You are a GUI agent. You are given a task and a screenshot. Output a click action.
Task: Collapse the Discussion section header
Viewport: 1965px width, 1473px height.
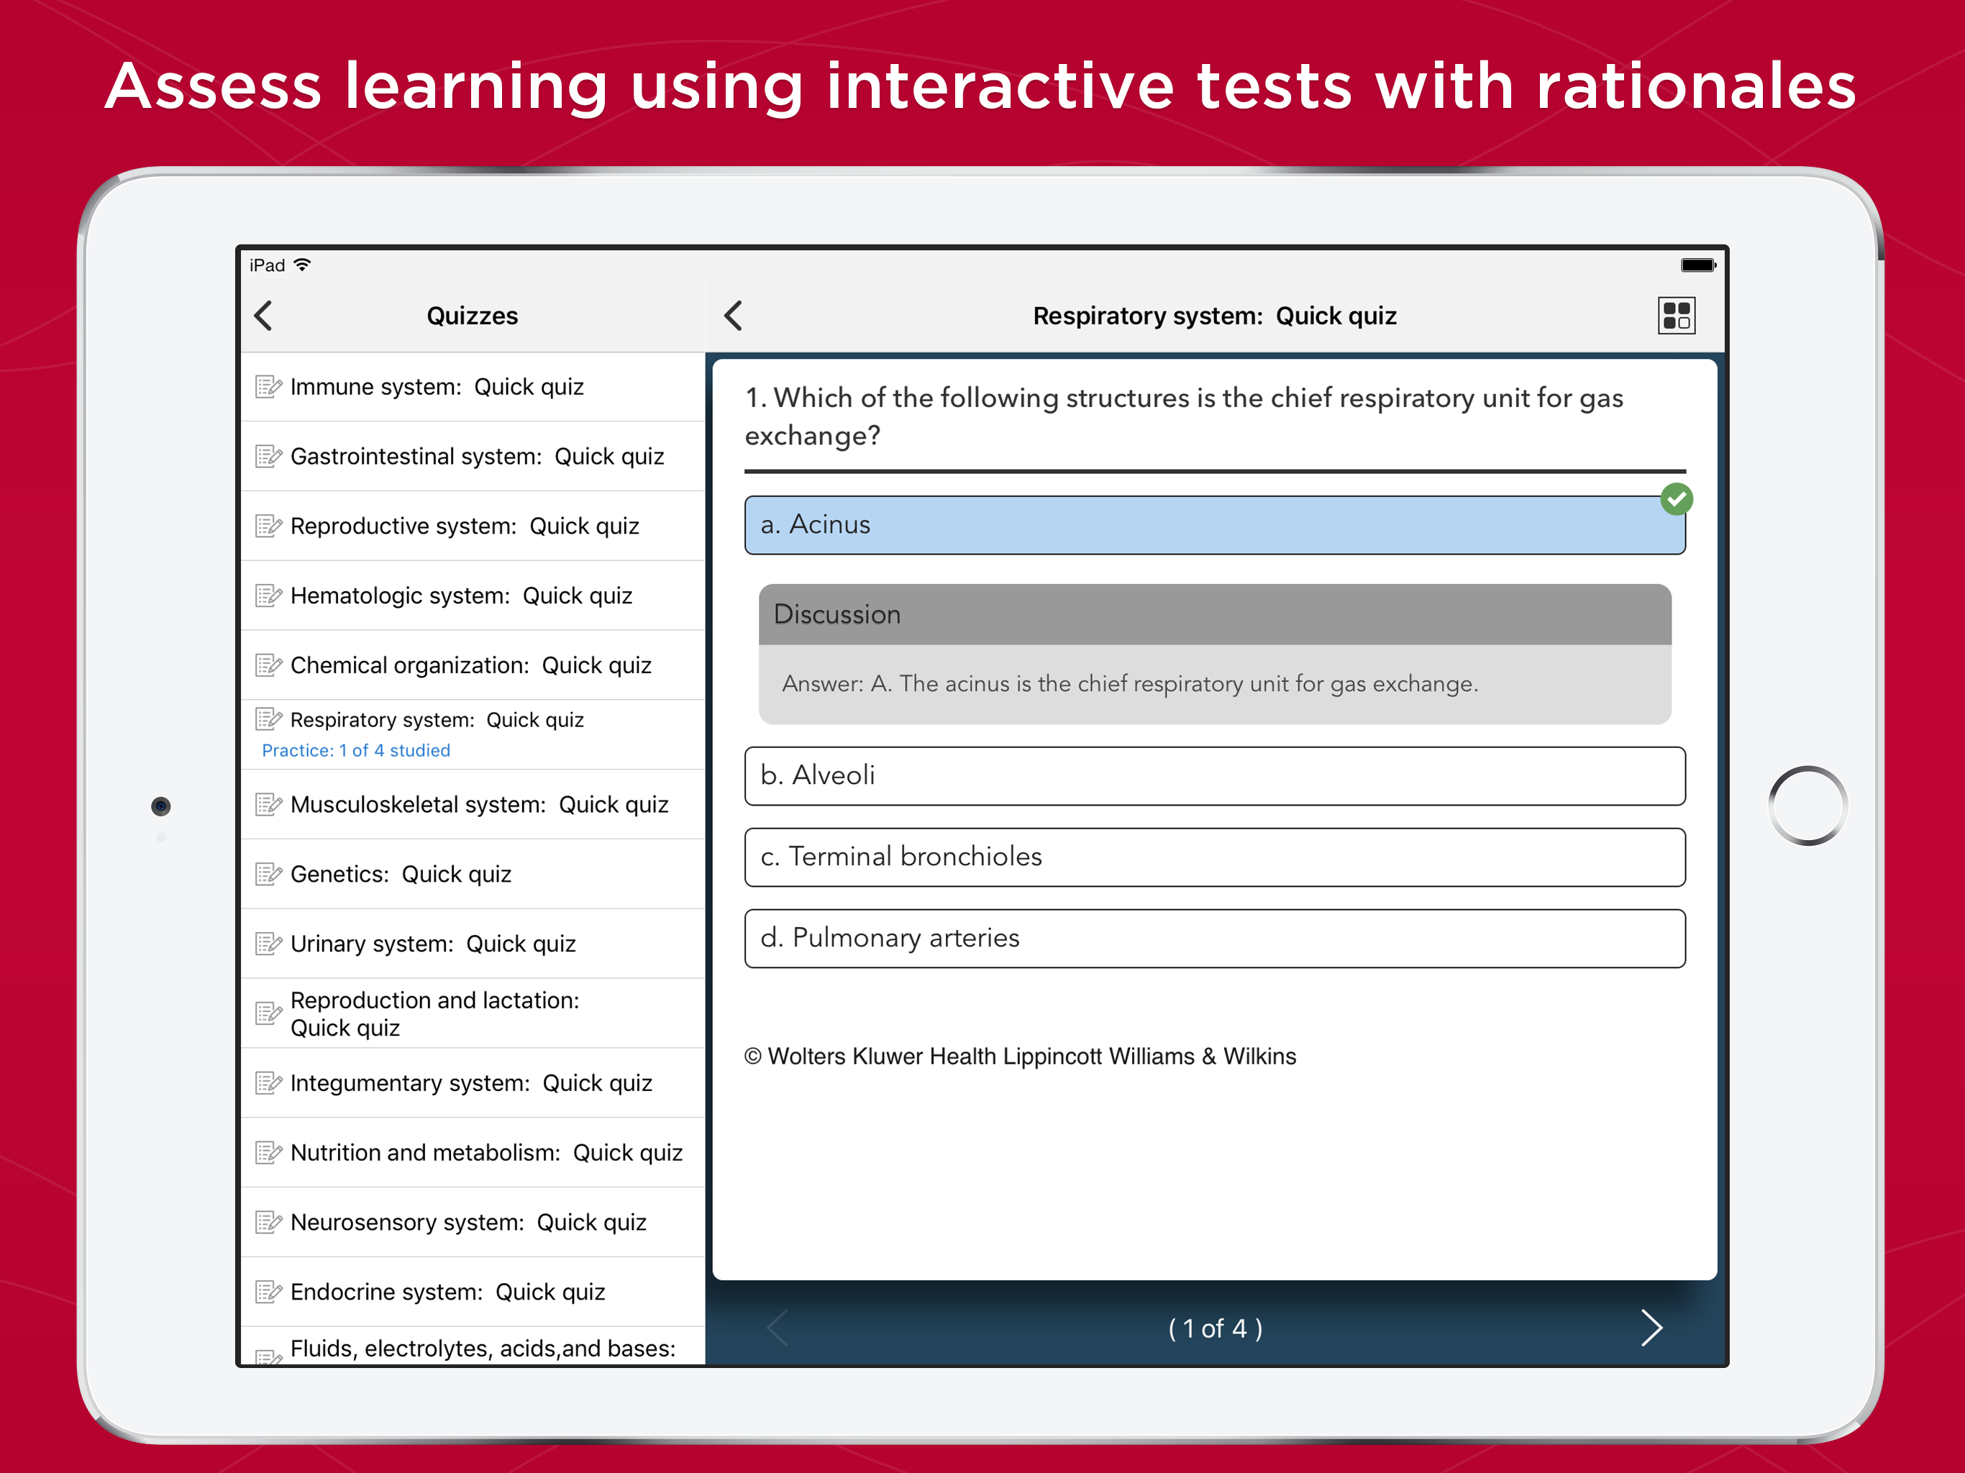1213,614
